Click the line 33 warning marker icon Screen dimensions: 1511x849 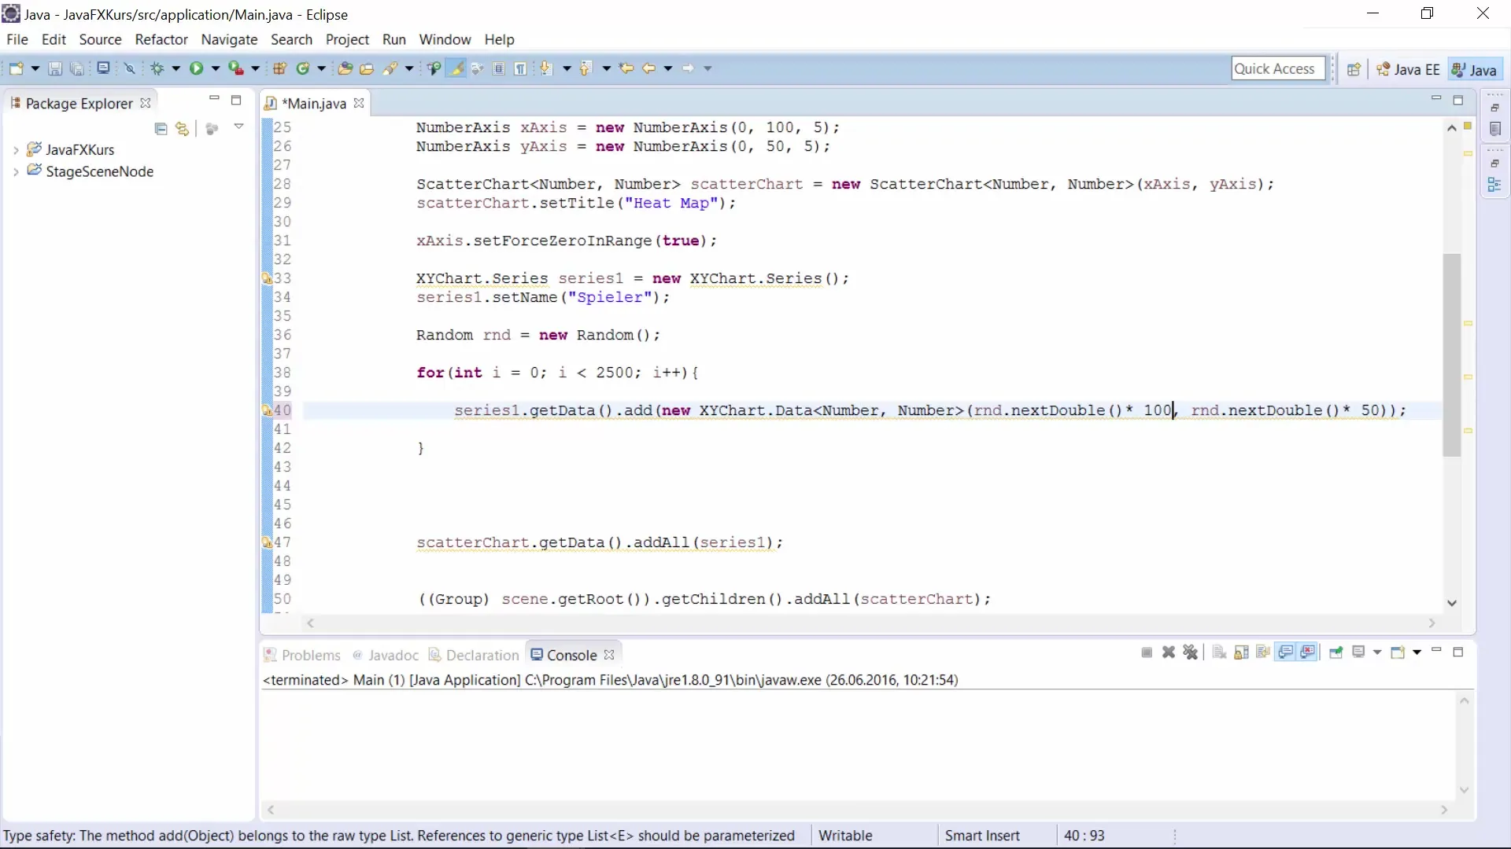click(x=267, y=278)
